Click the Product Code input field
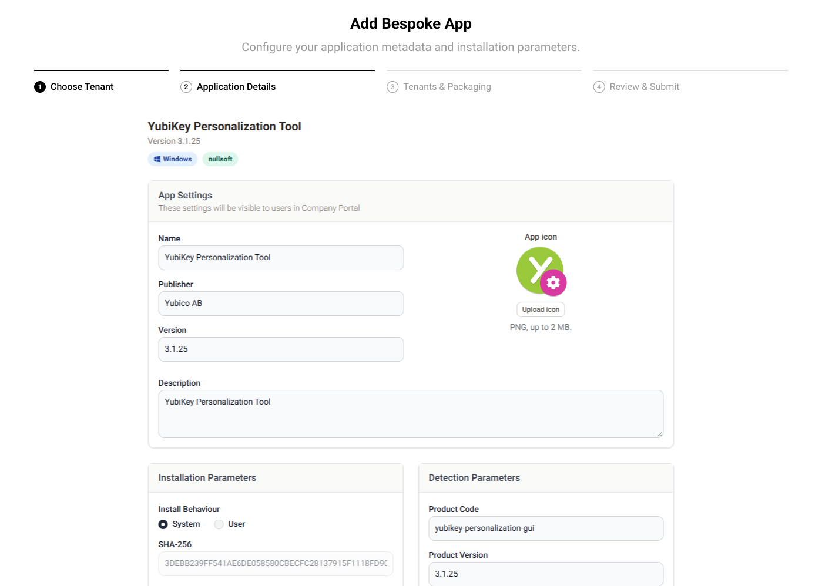This screenshot has width=822, height=586. click(546, 528)
